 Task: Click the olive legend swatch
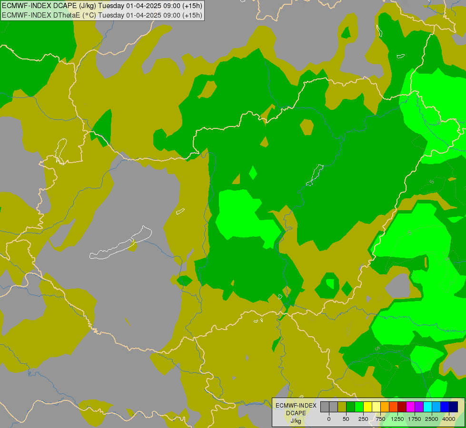coord(342,407)
